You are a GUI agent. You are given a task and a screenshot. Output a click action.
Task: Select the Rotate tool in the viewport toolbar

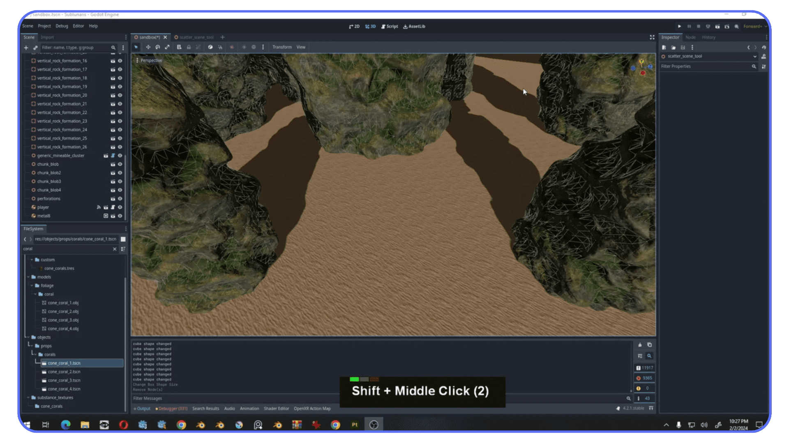coord(158,47)
